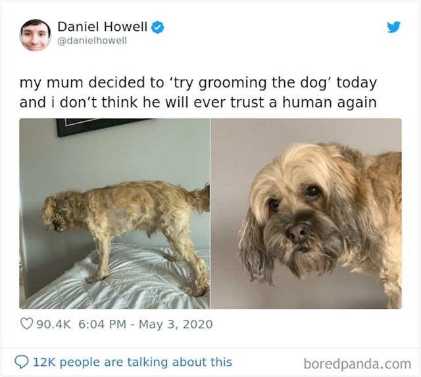Click the reply speech bubble icon

click(x=21, y=363)
